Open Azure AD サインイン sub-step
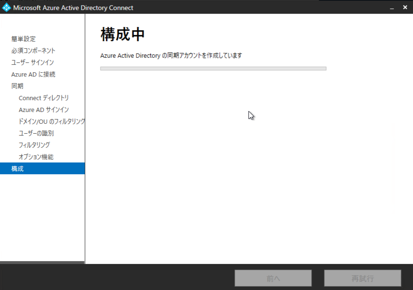413x290 pixels. click(44, 110)
